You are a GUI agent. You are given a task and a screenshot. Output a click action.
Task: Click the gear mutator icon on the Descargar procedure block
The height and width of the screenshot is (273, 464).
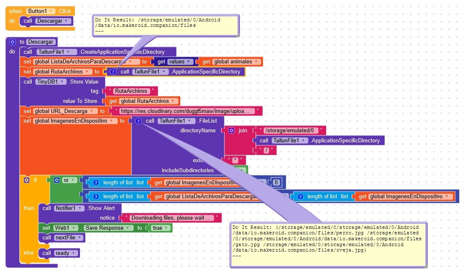pos(13,42)
